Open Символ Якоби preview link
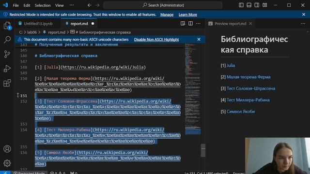This screenshot has height=174, width=310. click(241, 112)
